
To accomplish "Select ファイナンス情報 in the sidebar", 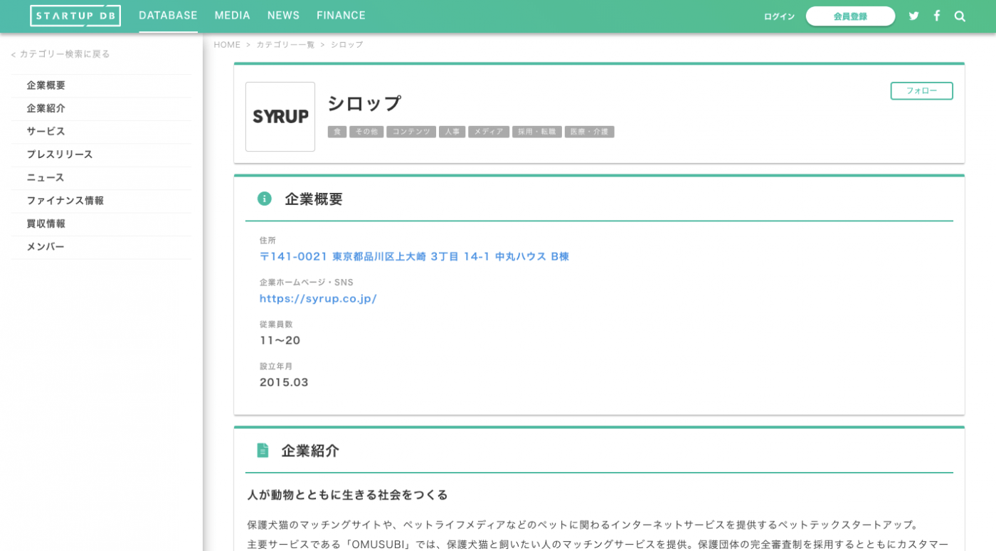I will [101, 201].
